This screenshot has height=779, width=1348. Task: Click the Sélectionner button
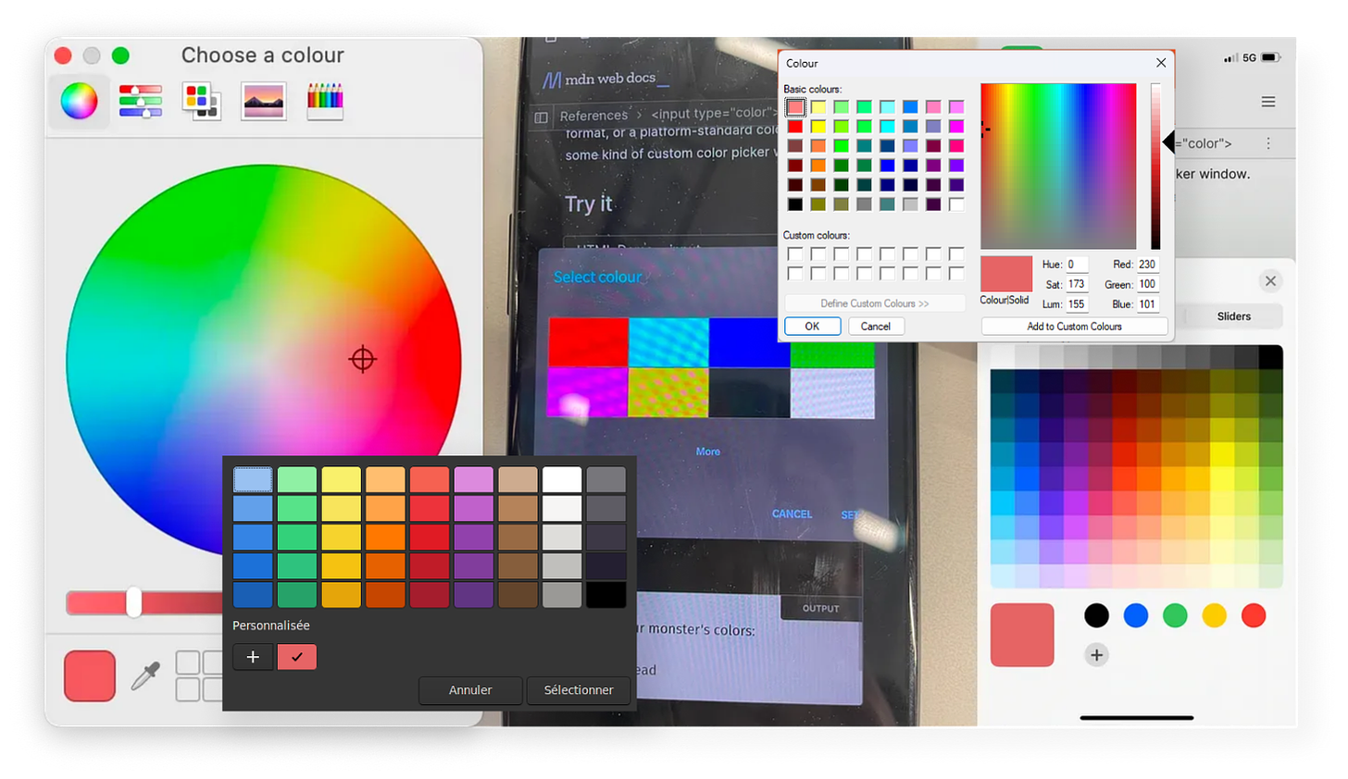tap(579, 690)
